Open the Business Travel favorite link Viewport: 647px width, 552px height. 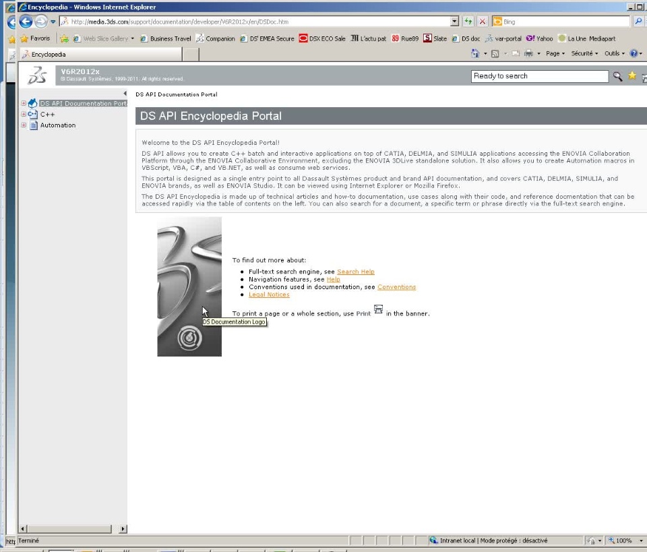pyautogui.click(x=166, y=38)
